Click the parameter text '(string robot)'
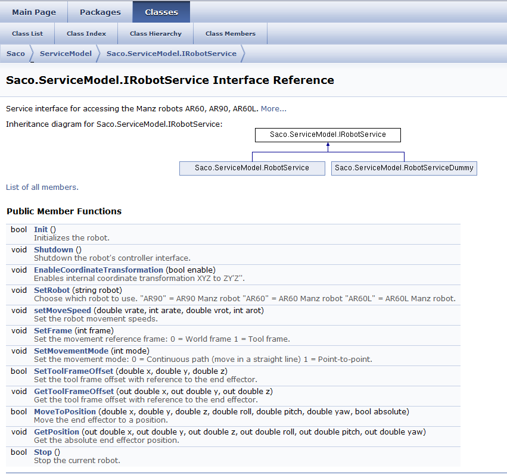This screenshot has width=507, height=475. pyautogui.click(x=97, y=290)
